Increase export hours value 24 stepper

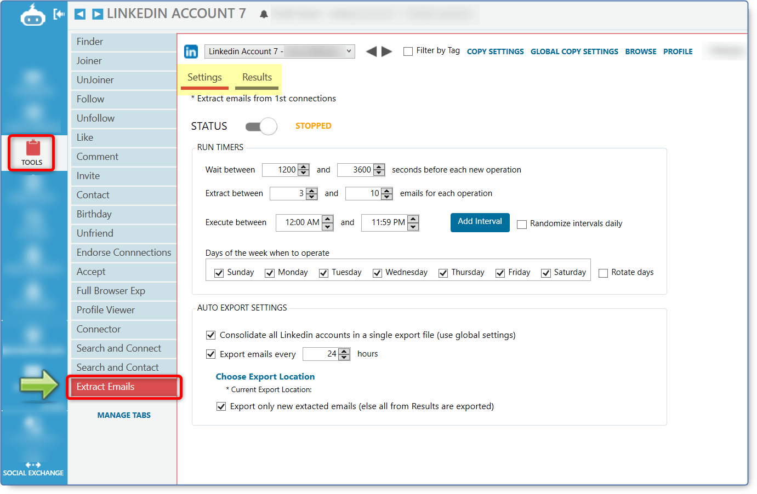pyautogui.click(x=344, y=351)
